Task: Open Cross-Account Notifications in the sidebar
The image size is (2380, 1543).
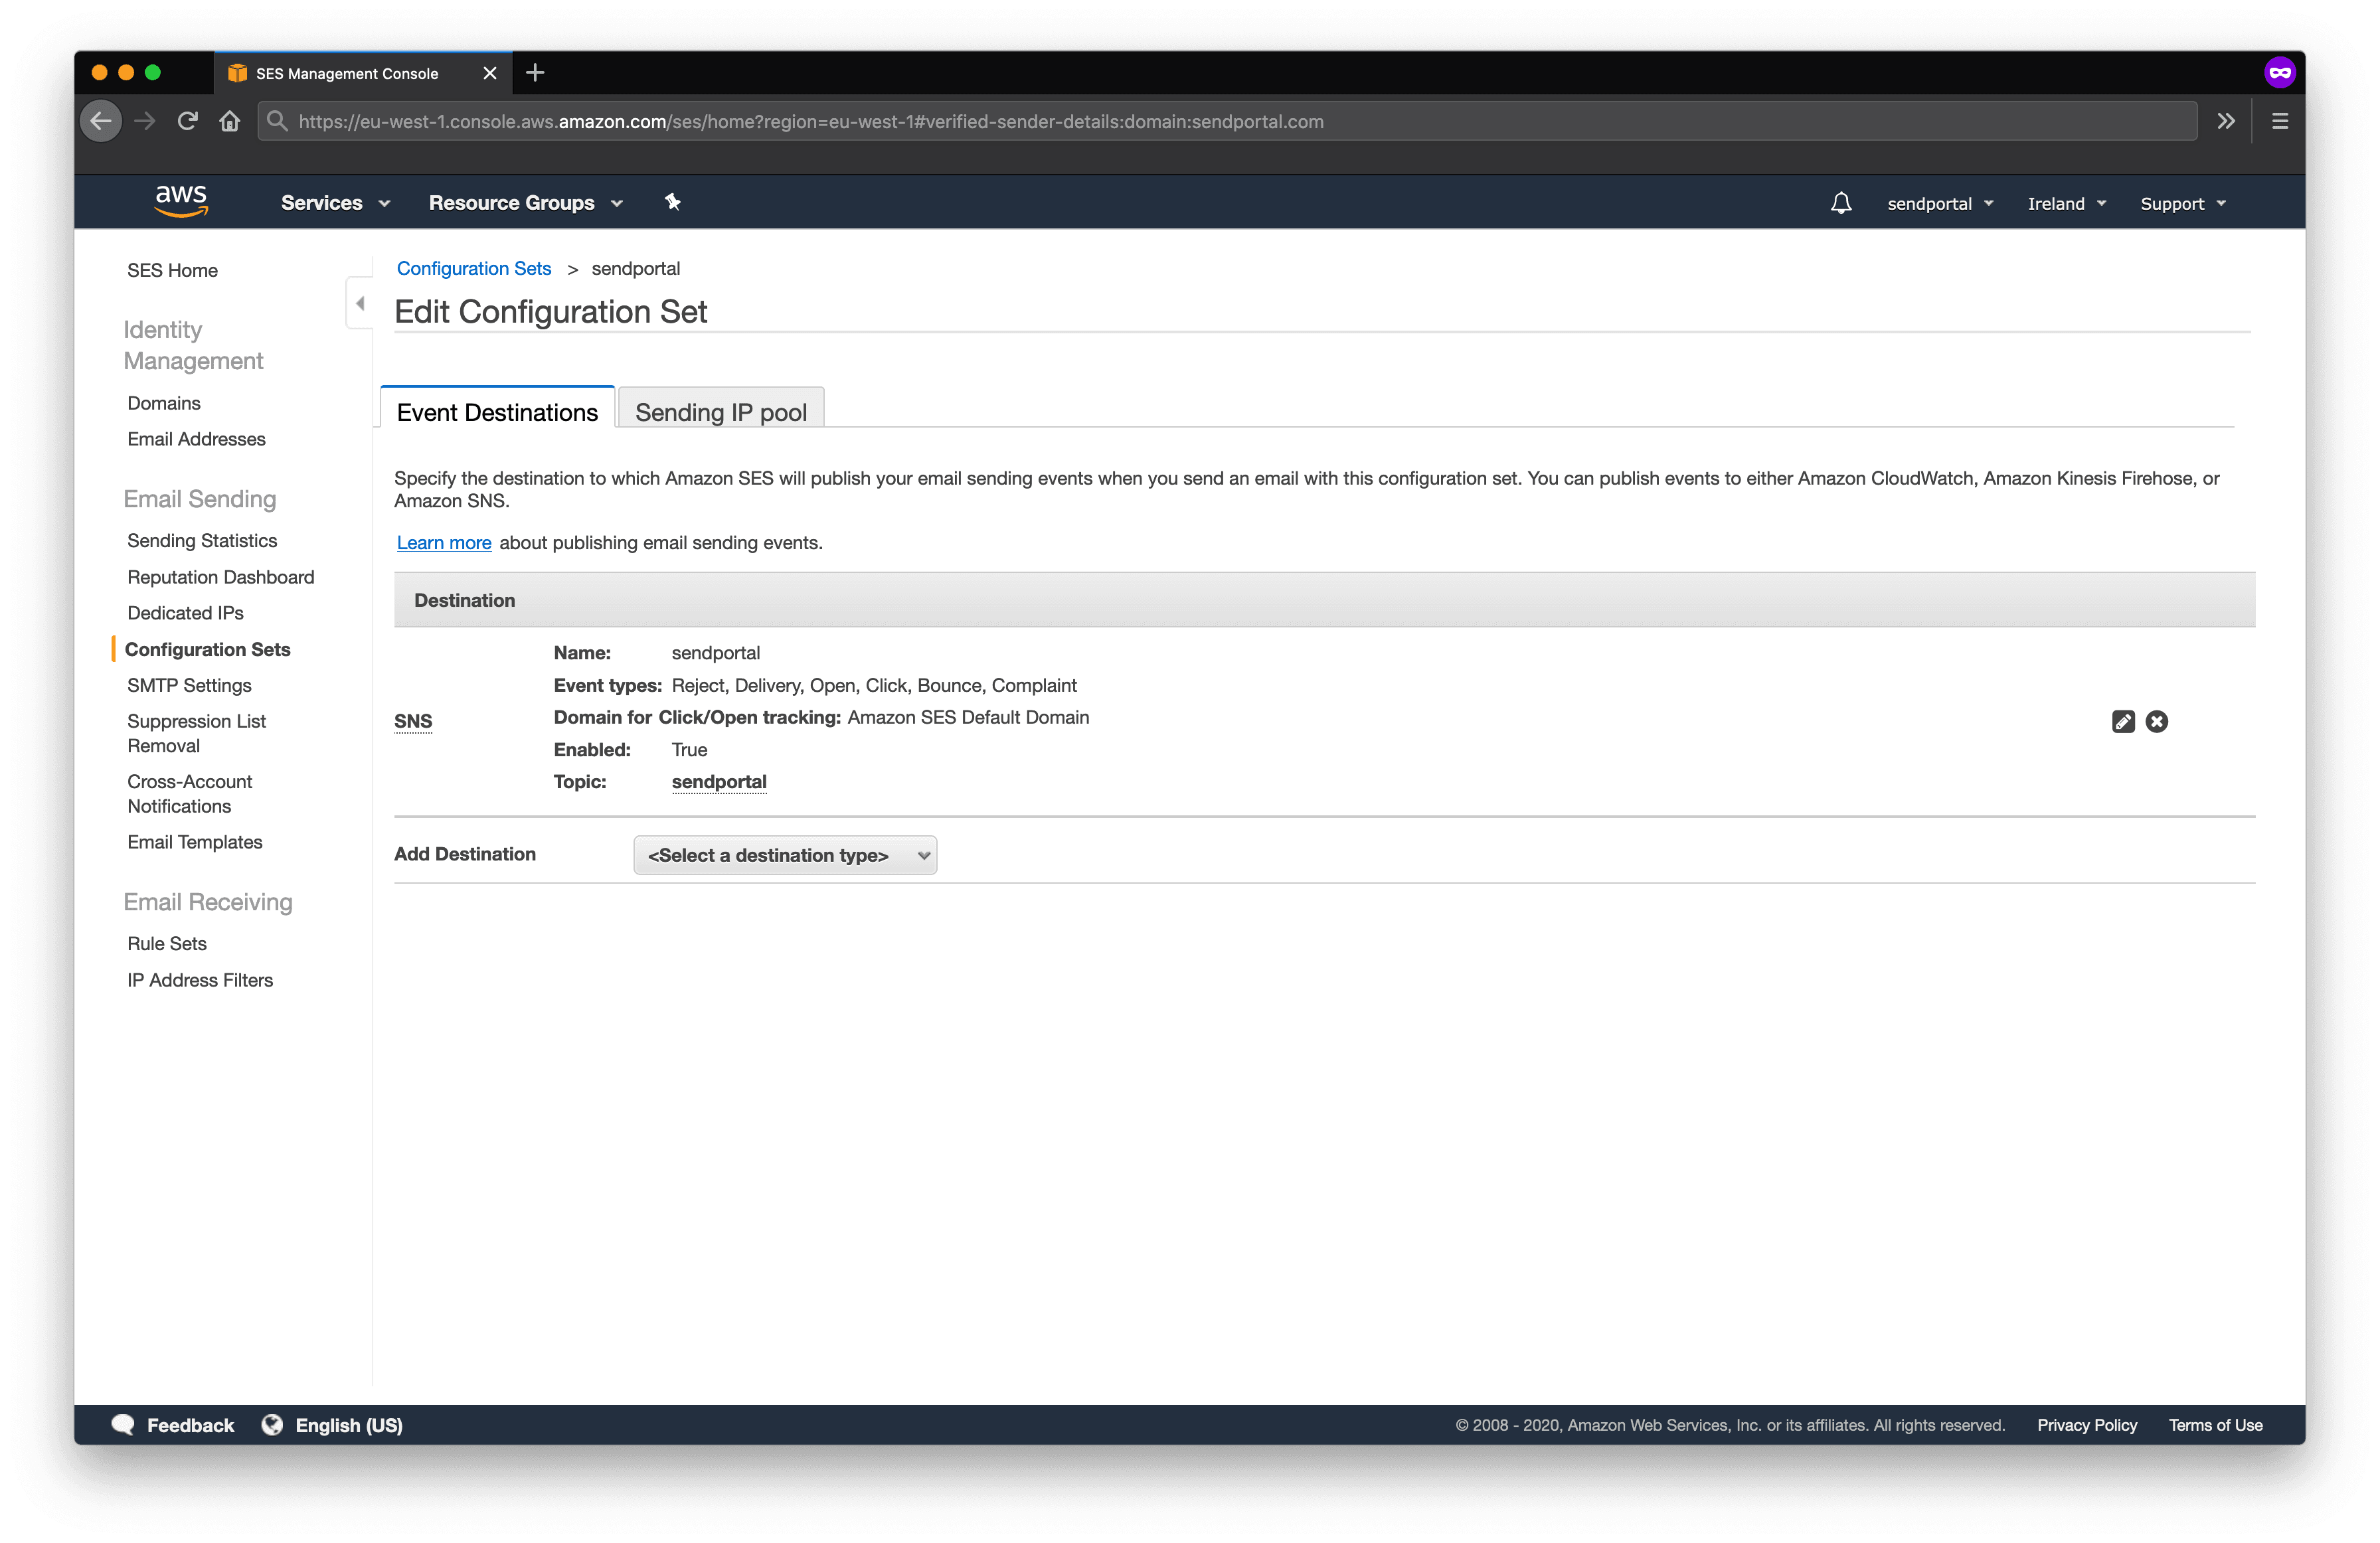Action: [x=190, y=794]
